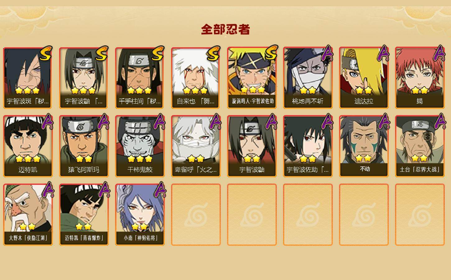Click the 全部忍者 heading

click(x=225, y=29)
